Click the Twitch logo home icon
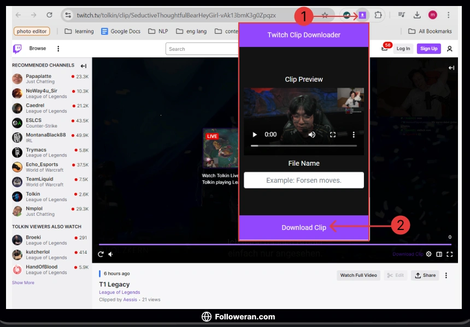470x327 pixels. click(x=17, y=49)
